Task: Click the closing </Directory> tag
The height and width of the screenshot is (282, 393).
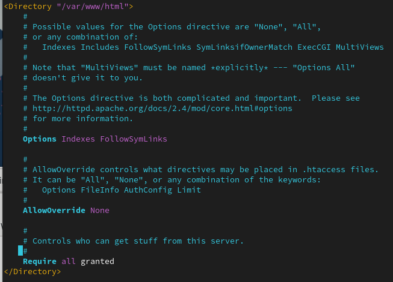Action: point(32,271)
